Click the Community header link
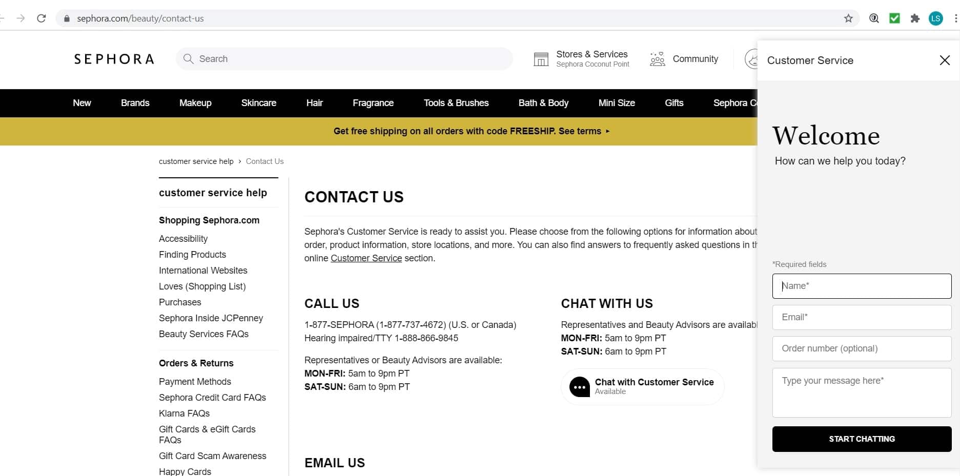Image resolution: width=960 pixels, height=476 pixels. pyautogui.click(x=695, y=59)
